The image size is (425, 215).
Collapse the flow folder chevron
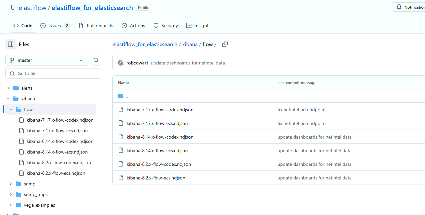click(x=11, y=109)
